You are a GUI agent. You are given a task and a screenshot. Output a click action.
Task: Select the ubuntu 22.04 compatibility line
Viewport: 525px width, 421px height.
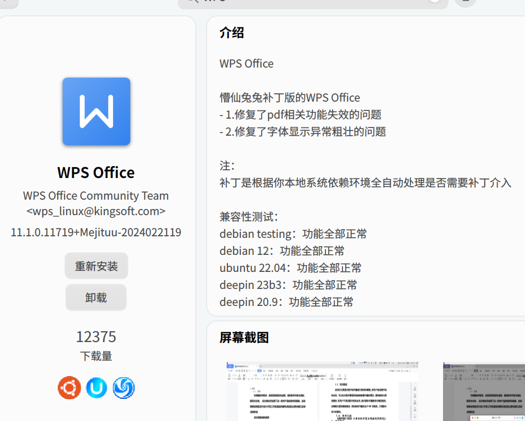(291, 268)
